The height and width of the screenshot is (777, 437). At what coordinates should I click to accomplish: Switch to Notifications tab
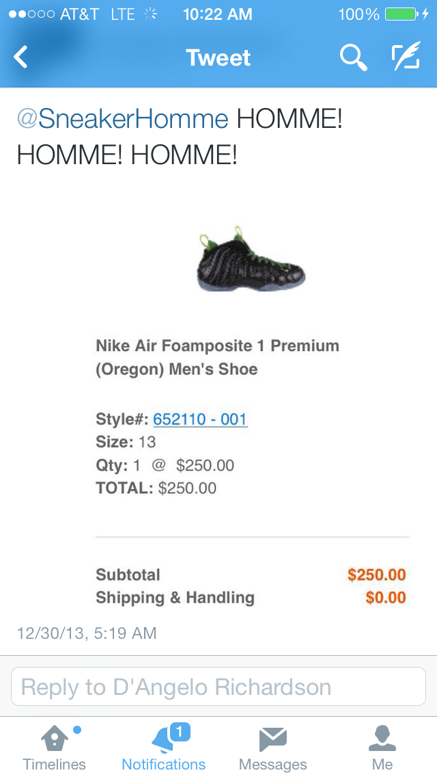(164, 748)
